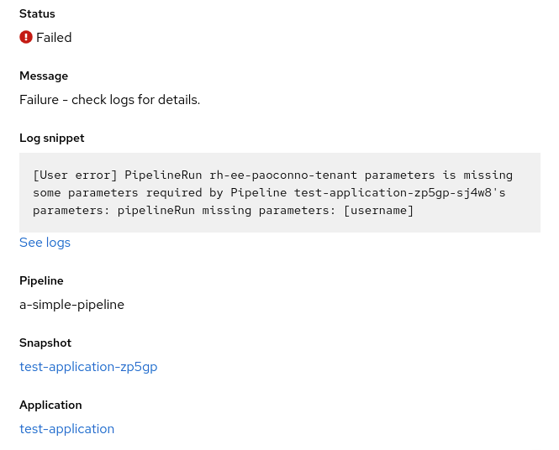The height and width of the screenshot is (450, 559).
Task: Click the 'Failure - check logs for details.' message
Action: click(109, 100)
